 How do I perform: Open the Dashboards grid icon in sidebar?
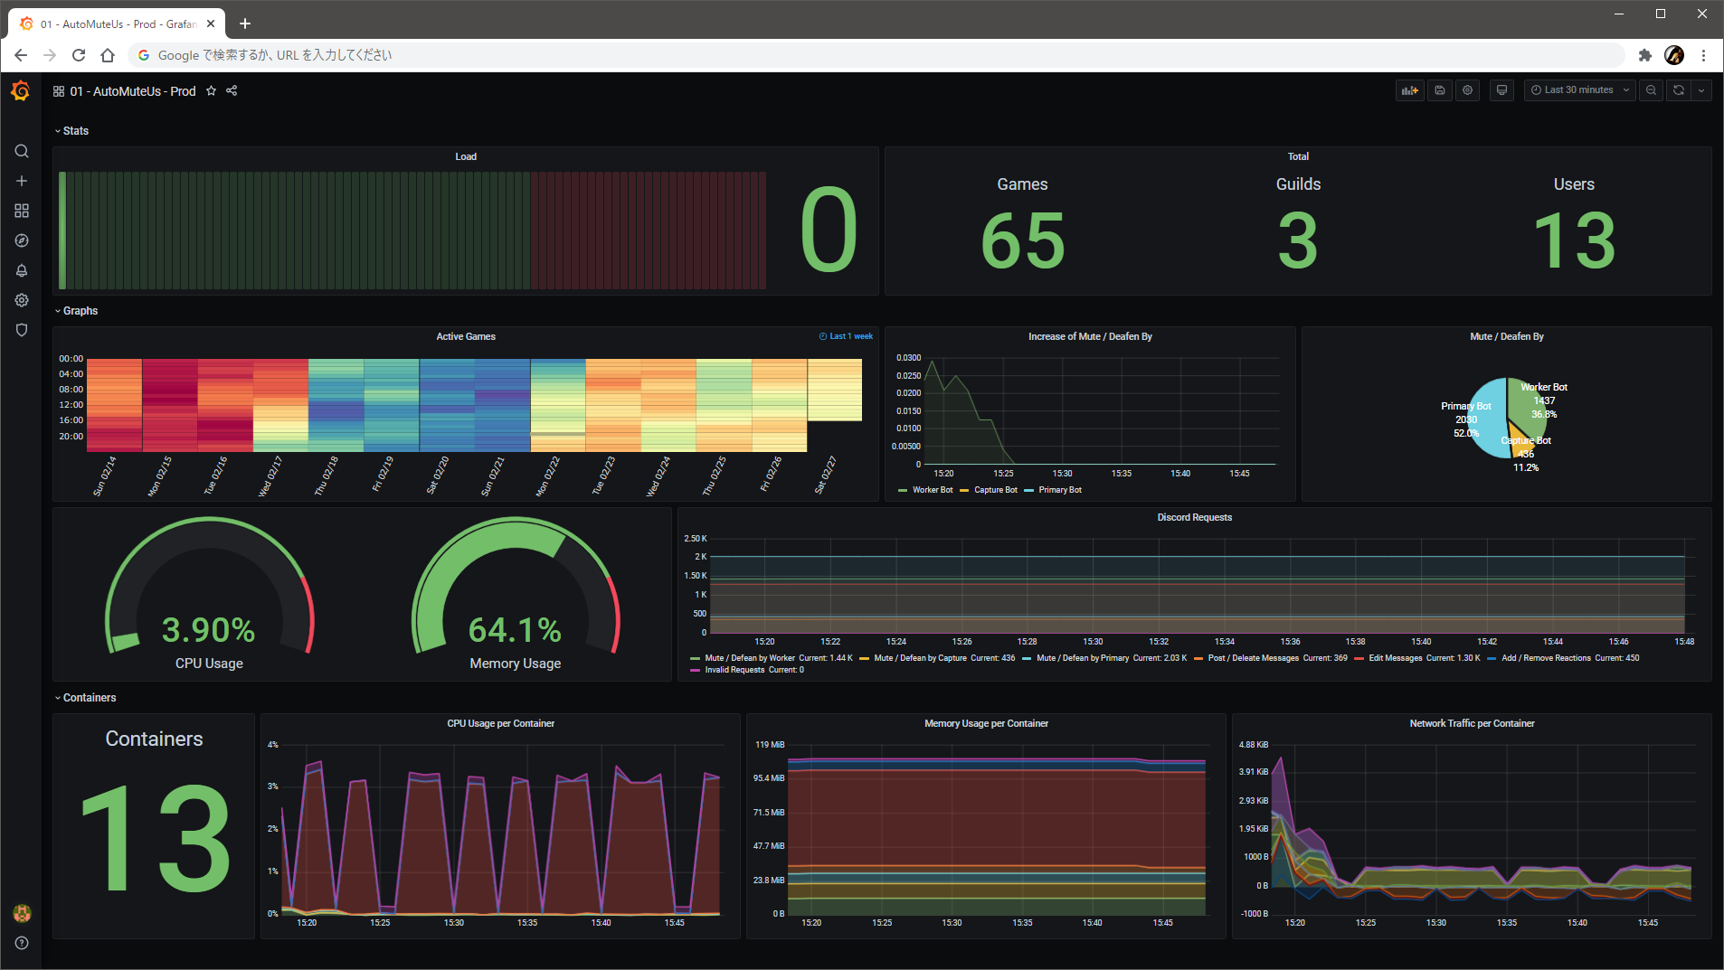[22, 211]
